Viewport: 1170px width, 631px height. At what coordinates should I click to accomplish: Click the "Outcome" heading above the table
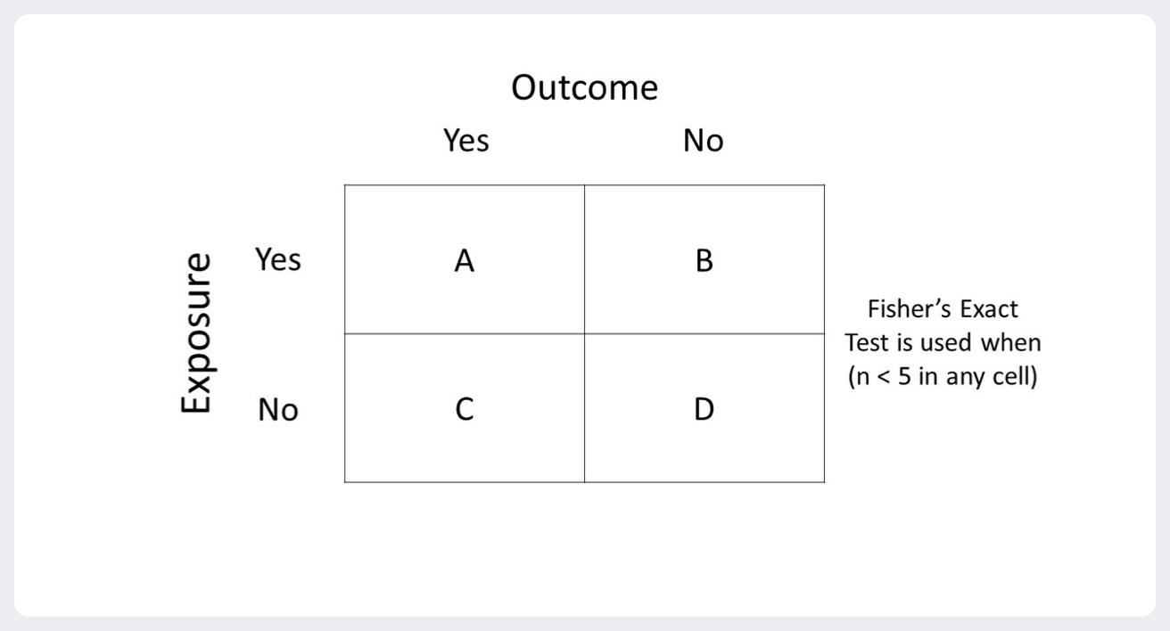click(x=584, y=88)
